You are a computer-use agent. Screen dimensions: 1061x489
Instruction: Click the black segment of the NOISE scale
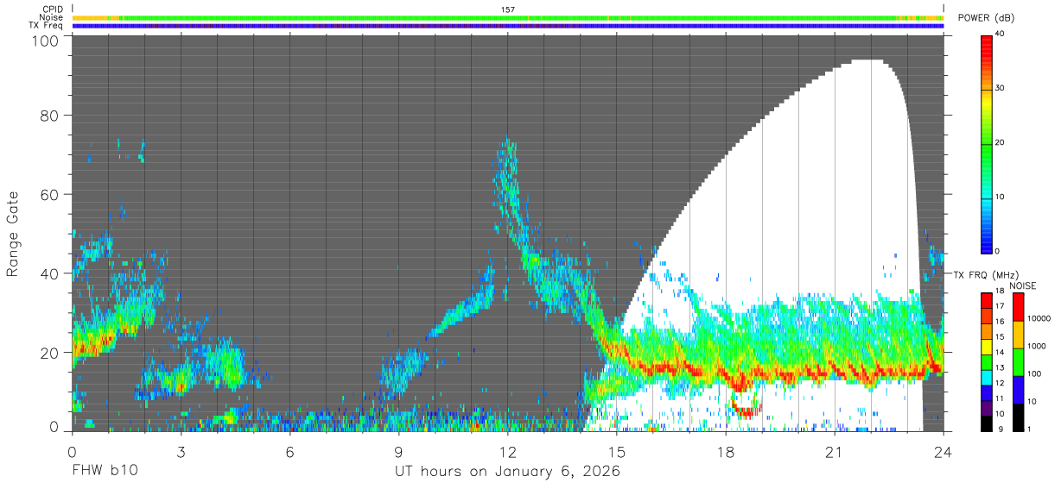tap(1018, 417)
